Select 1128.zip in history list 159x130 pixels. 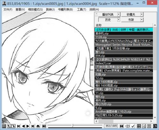124,37
